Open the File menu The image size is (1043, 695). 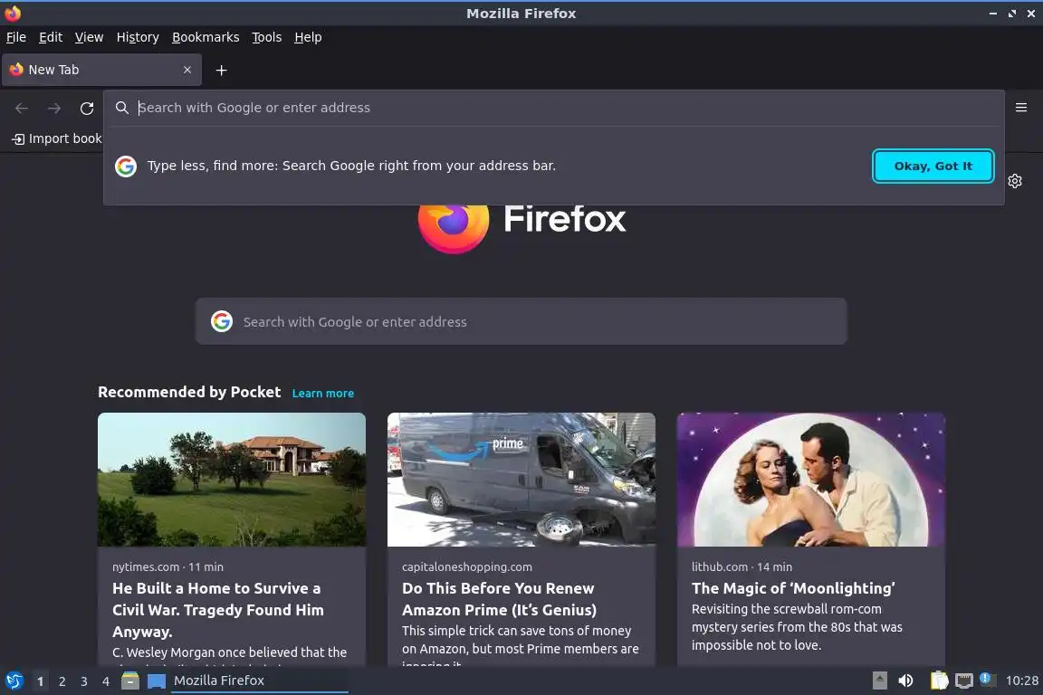pyautogui.click(x=16, y=37)
